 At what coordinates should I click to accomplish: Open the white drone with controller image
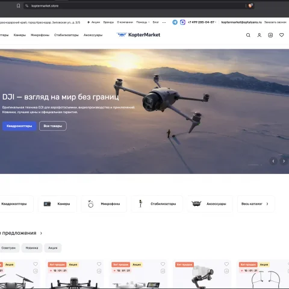point(137,284)
